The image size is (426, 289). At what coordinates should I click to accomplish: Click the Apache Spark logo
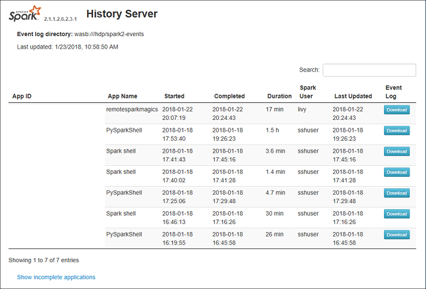[x=25, y=13]
